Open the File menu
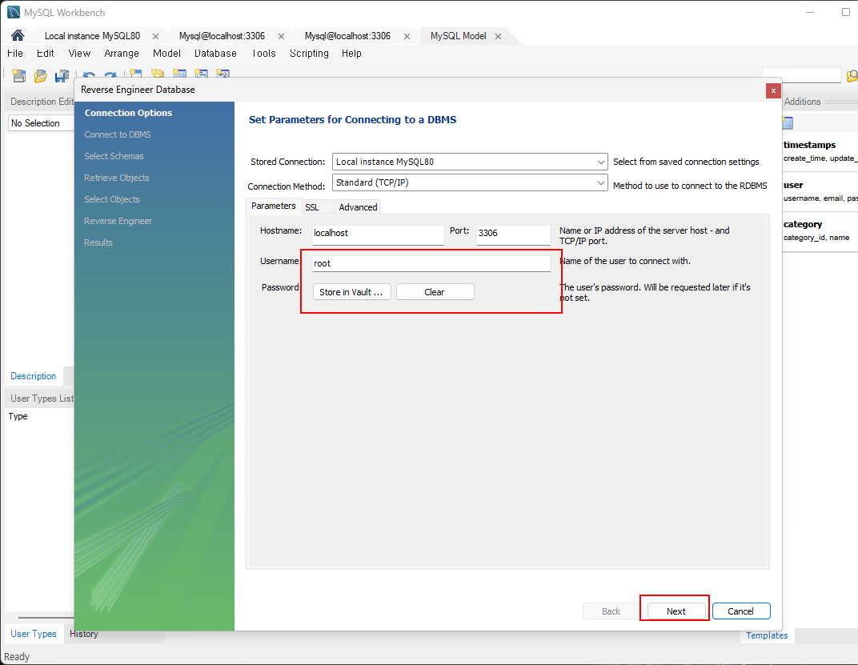This screenshot has width=858, height=665. click(x=15, y=53)
